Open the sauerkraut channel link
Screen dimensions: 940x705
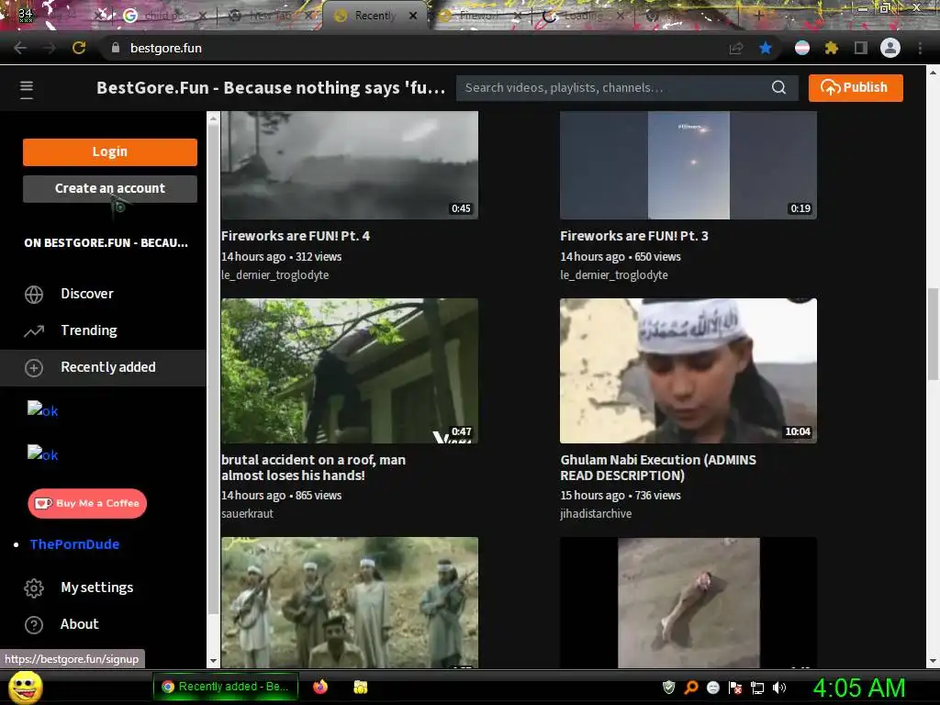[x=247, y=514]
